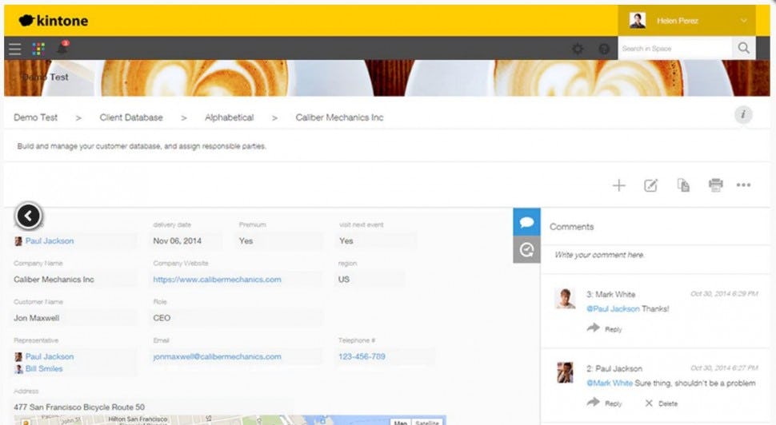Open the notifications bell
776x425 pixels.
(62, 48)
